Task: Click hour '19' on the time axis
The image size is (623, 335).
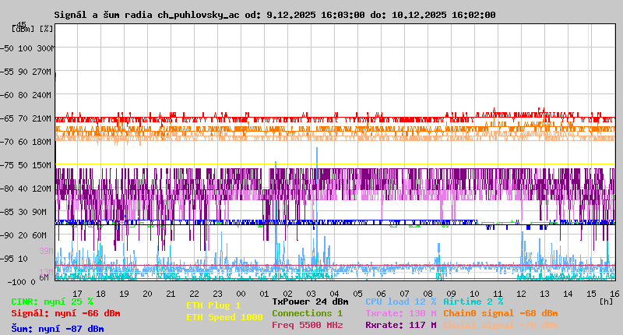Action: coord(124,294)
